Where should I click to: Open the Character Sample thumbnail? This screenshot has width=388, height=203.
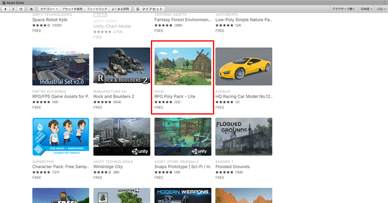(x=61, y=137)
